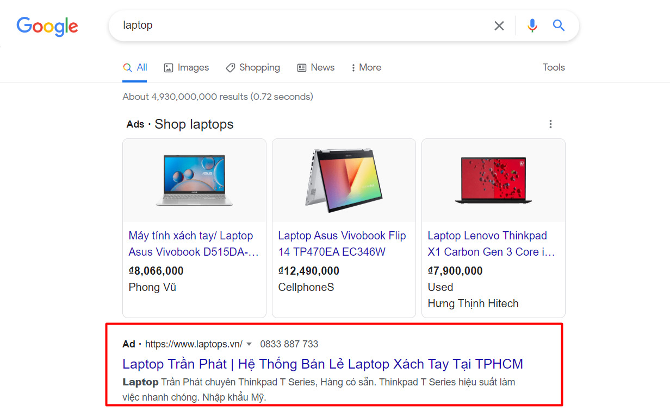The width and height of the screenshot is (670, 412).
Task: Select the All results tab
Action: pos(135,68)
